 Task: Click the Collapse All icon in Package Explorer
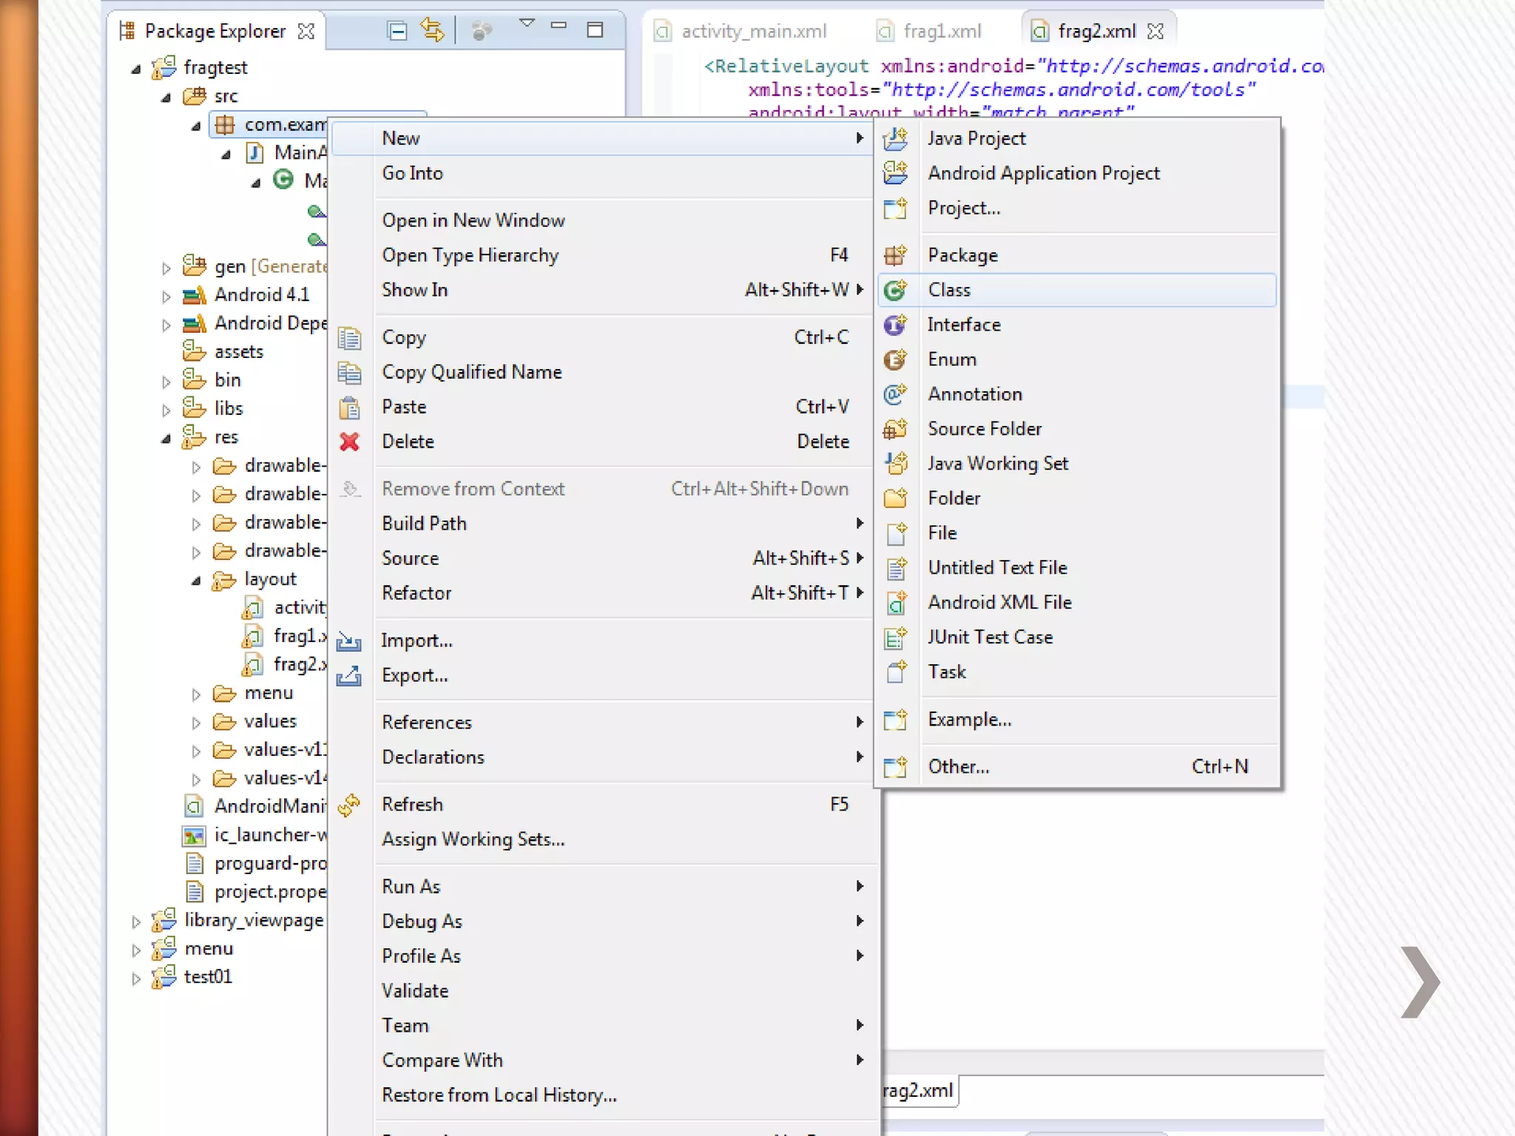click(x=397, y=30)
